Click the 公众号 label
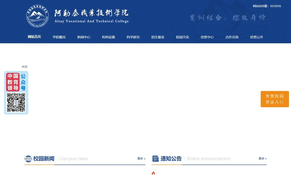Viewport: 291px width, 182px height. coord(23,82)
